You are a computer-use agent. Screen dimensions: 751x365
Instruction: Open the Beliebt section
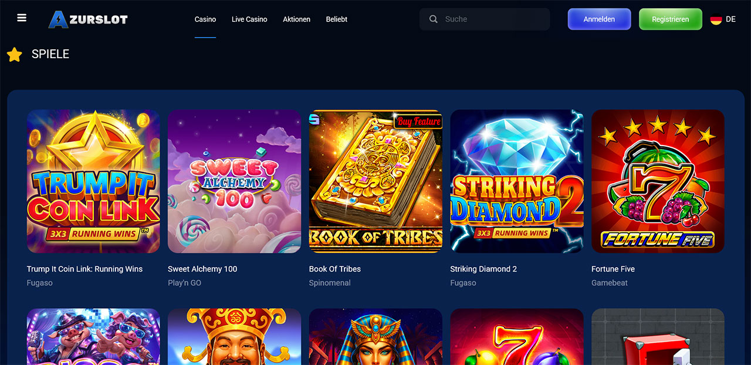pos(337,19)
